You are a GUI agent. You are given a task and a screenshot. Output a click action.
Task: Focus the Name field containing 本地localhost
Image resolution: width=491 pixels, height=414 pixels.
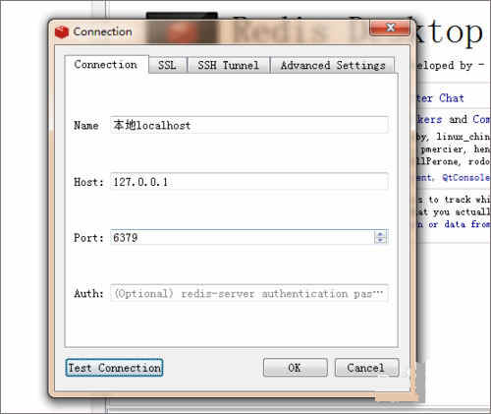click(249, 125)
